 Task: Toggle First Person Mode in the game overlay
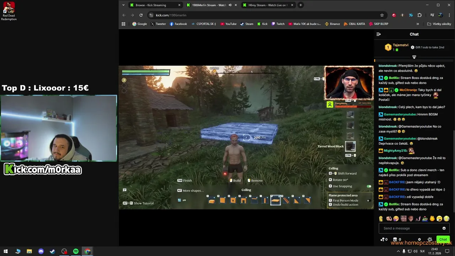[x=368, y=201]
